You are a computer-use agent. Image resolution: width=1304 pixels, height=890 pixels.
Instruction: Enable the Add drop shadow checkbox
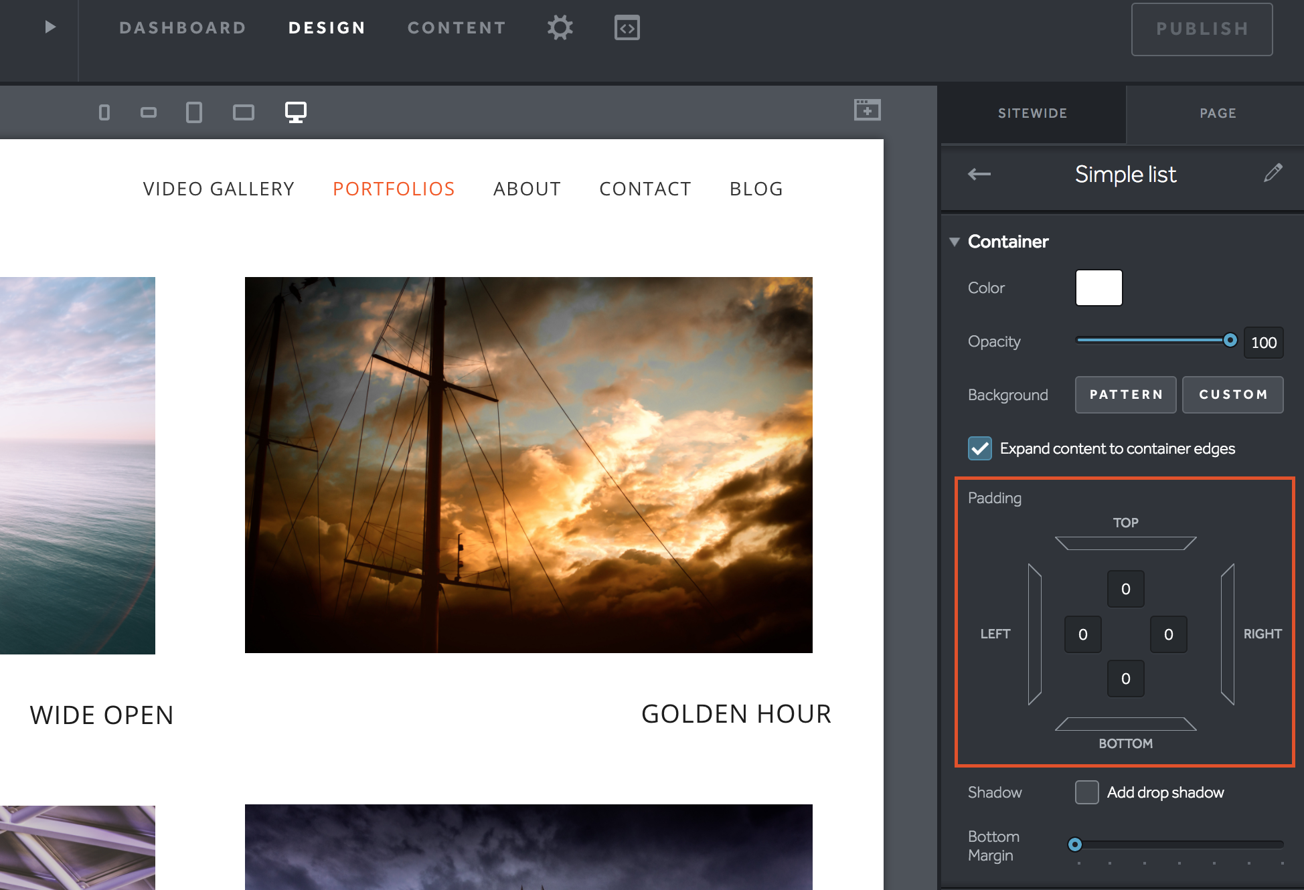pyautogui.click(x=1086, y=792)
